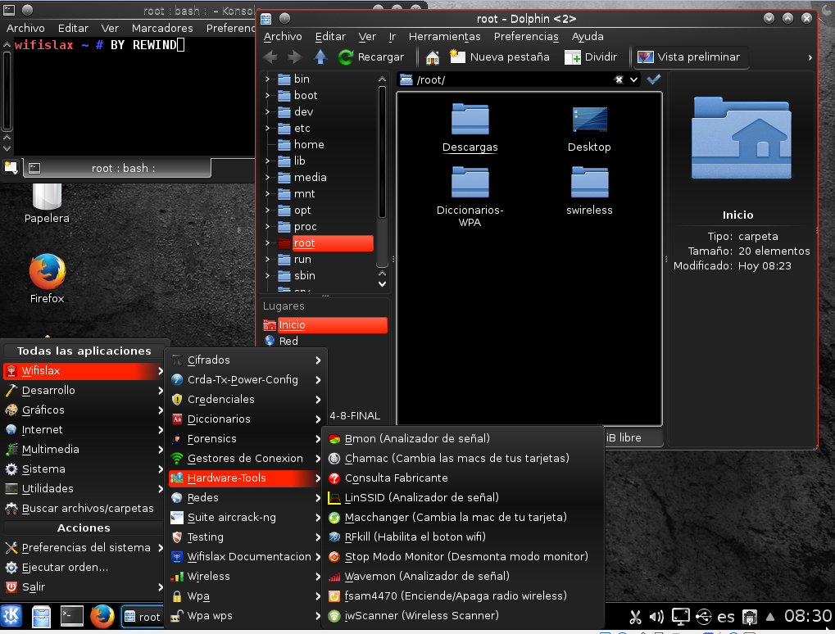Launch Chamac MAC changer
This screenshot has width=835, height=634.
[x=463, y=459]
